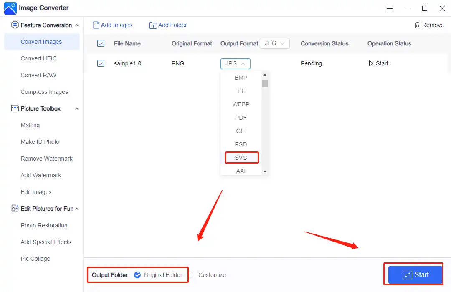This screenshot has width=451, height=292.
Task: Click the Original Format column header
Action: click(x=192, y=44)
